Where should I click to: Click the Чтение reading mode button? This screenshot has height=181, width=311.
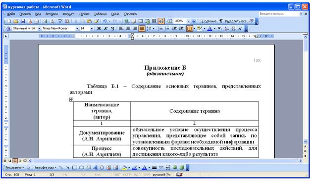pyautogui.click(x=208, y=21)
